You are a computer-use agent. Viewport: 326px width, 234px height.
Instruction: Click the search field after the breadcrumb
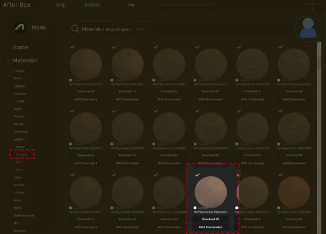pyautogui.click(x=140, y=29)
